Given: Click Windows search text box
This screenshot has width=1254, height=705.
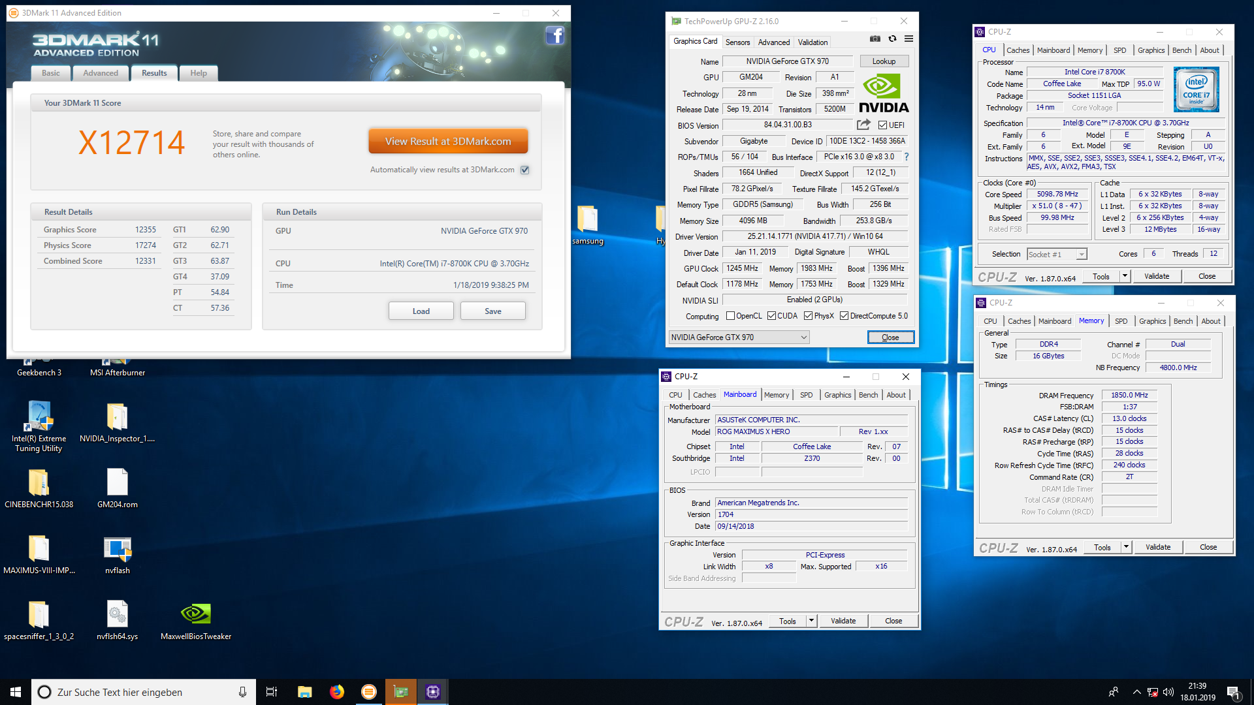Looking at the screenshot, I should coord(142,692).
